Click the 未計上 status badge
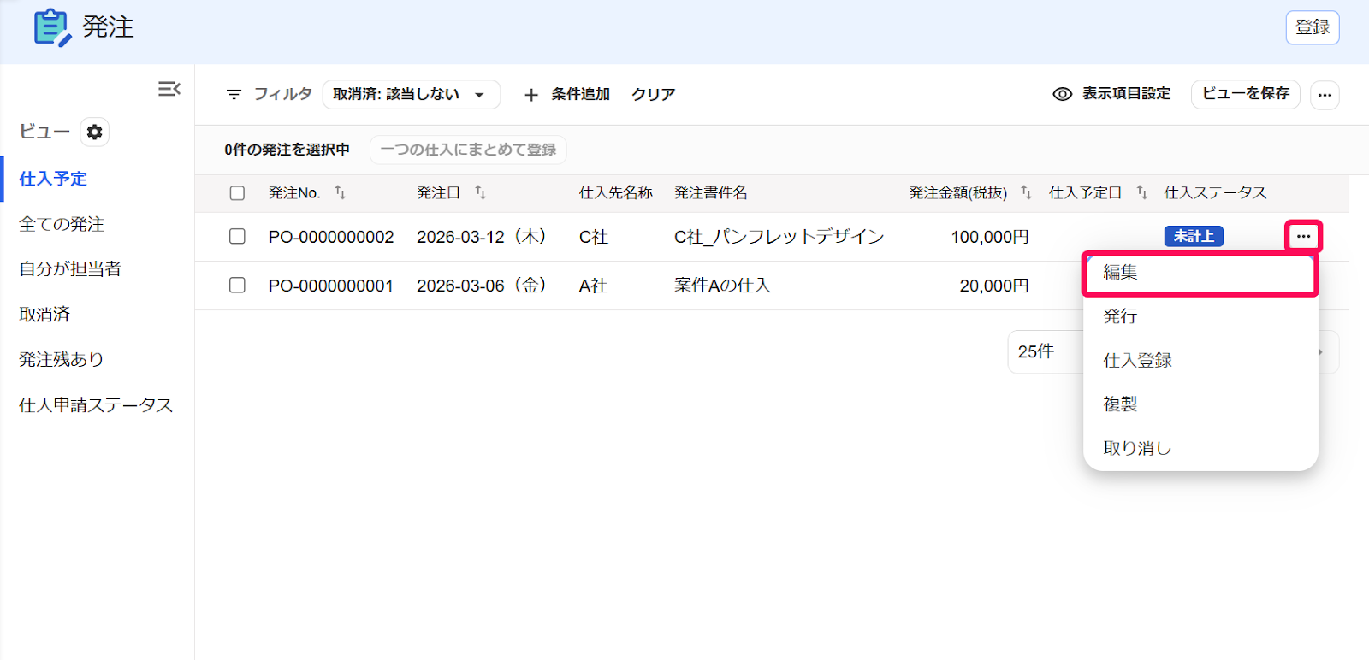This screenshot has height=660, width=1369. [1194, 236]
